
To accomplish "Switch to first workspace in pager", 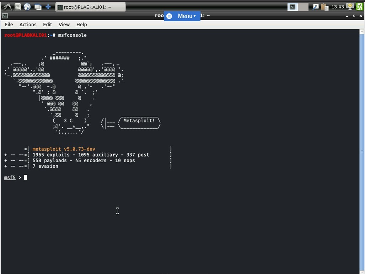I will click(x=292, y=7).
